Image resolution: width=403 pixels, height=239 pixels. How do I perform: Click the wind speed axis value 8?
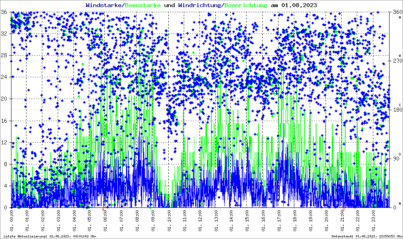6,164
